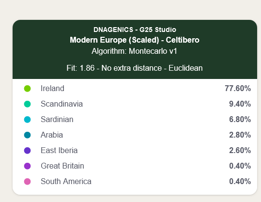Click the green Ireland color dot
This screenshot has height=202, width=261.
(27, 89)
